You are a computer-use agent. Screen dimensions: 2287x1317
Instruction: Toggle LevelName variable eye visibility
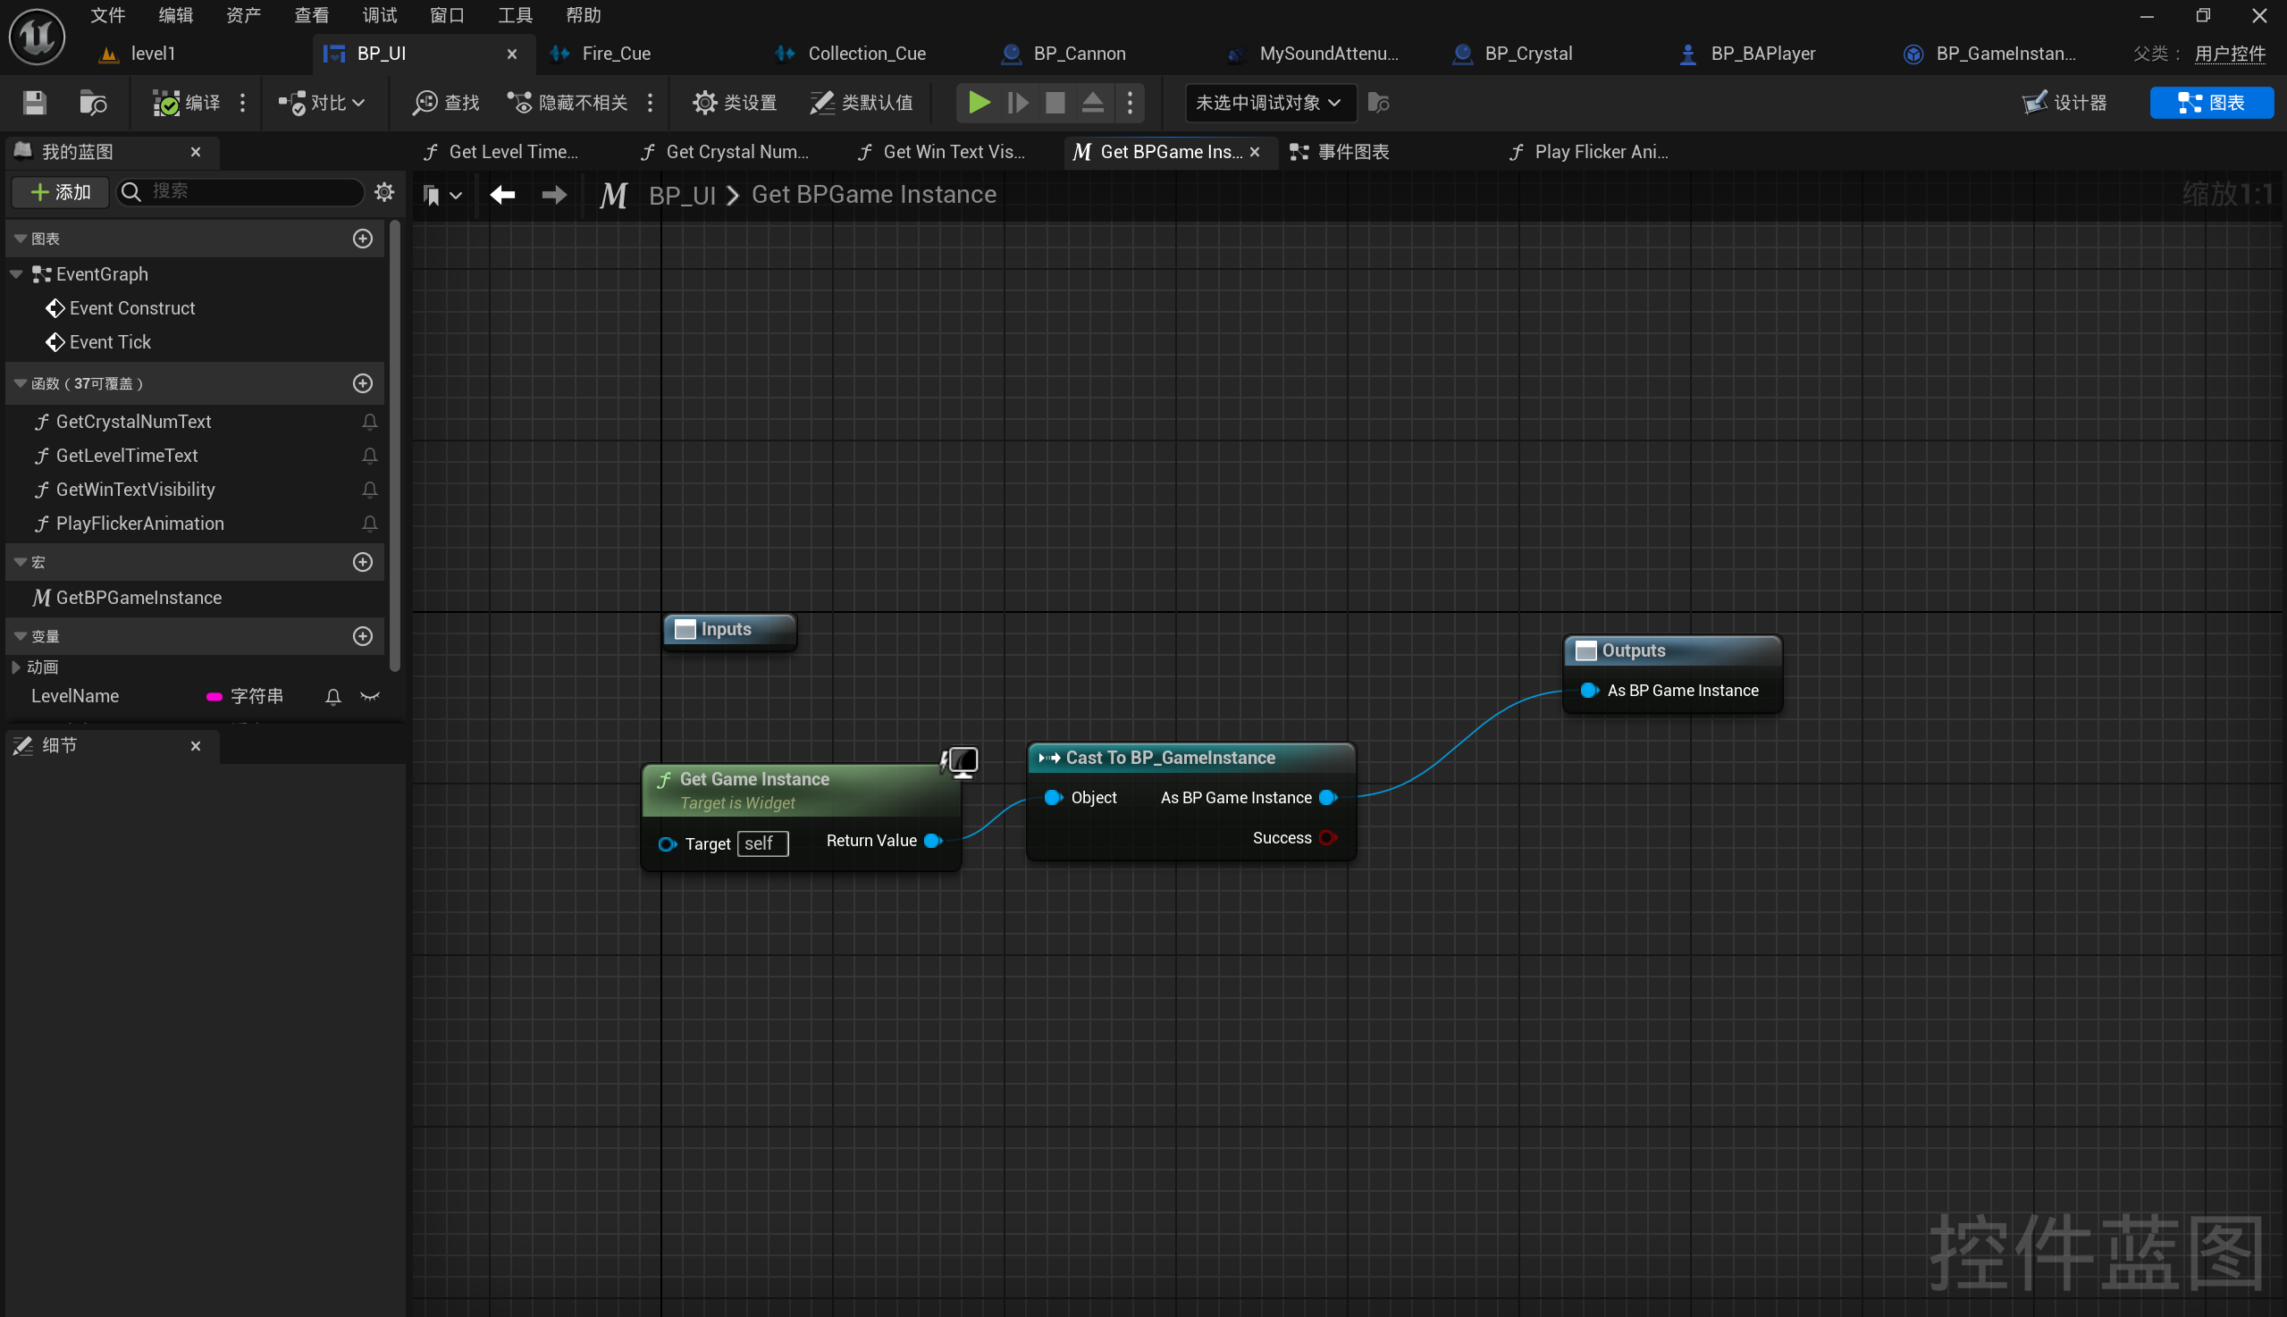coord(370,696)
